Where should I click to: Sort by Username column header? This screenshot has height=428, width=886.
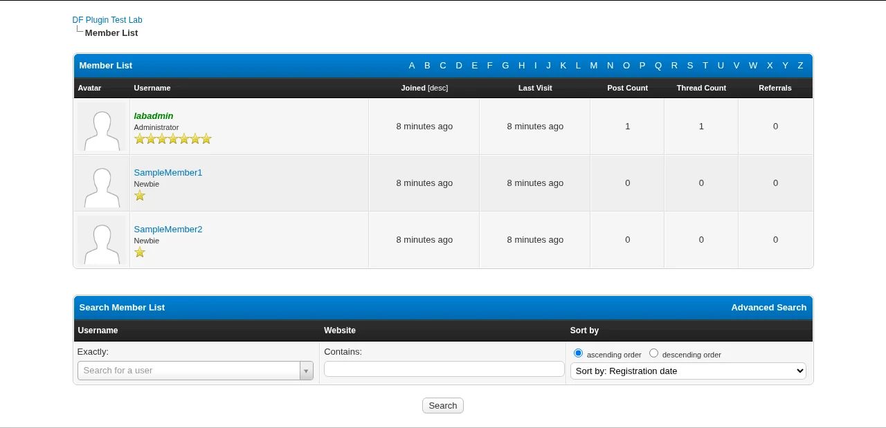pyautogui.click(x=152, y=88)
